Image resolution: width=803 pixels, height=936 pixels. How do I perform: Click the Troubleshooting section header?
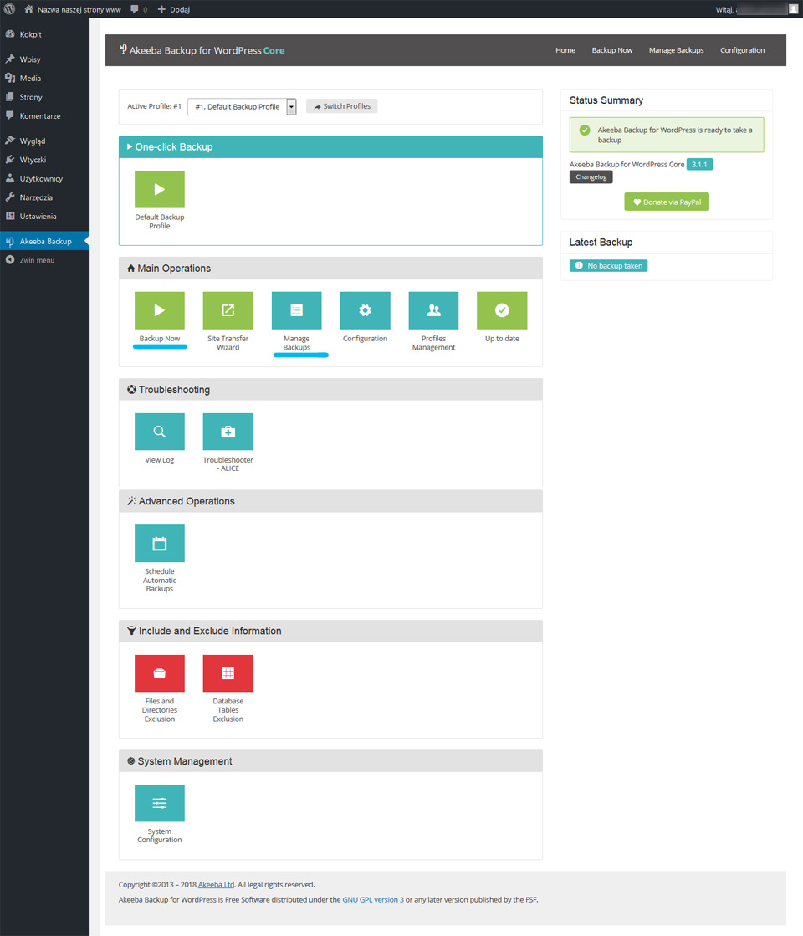pos(330,389)
